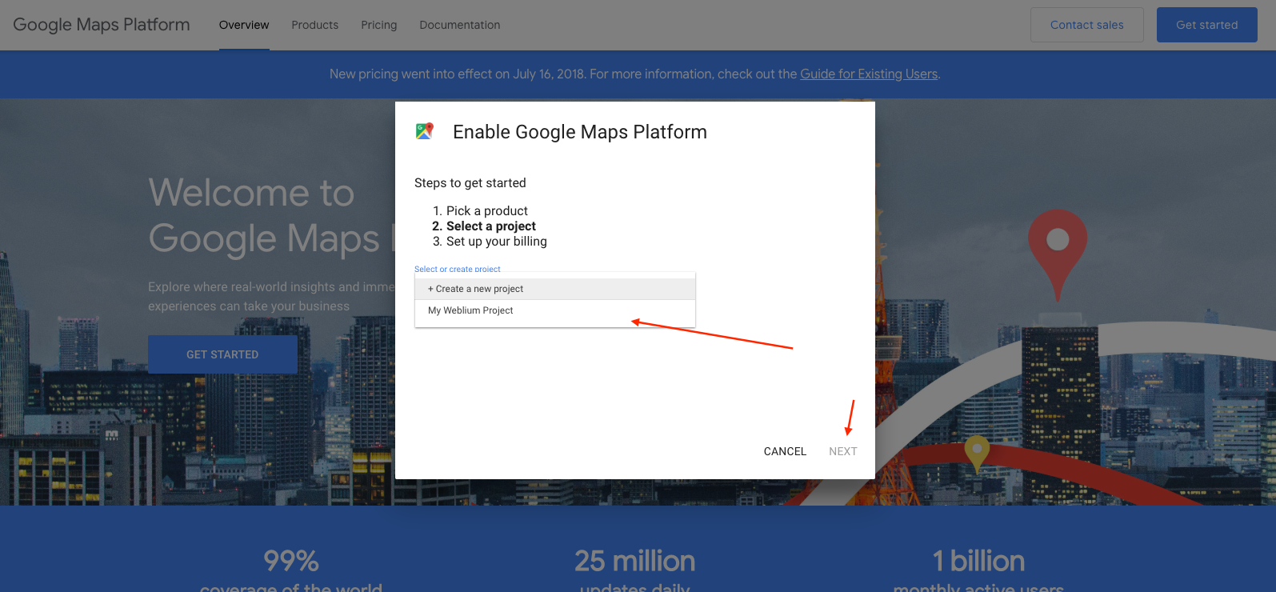
Task: Click the '99%' statistic text
Action: pos(291,561)
